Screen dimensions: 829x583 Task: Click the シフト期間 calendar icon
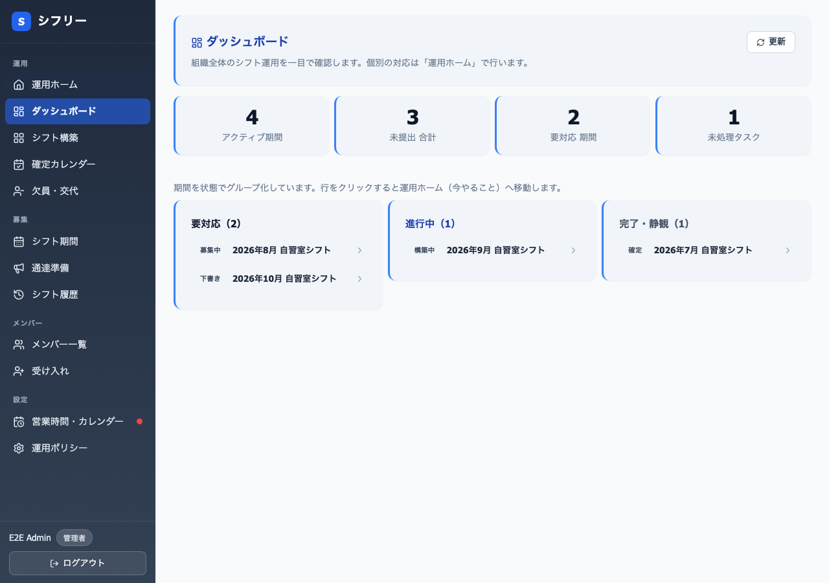[x=19, y=242]
